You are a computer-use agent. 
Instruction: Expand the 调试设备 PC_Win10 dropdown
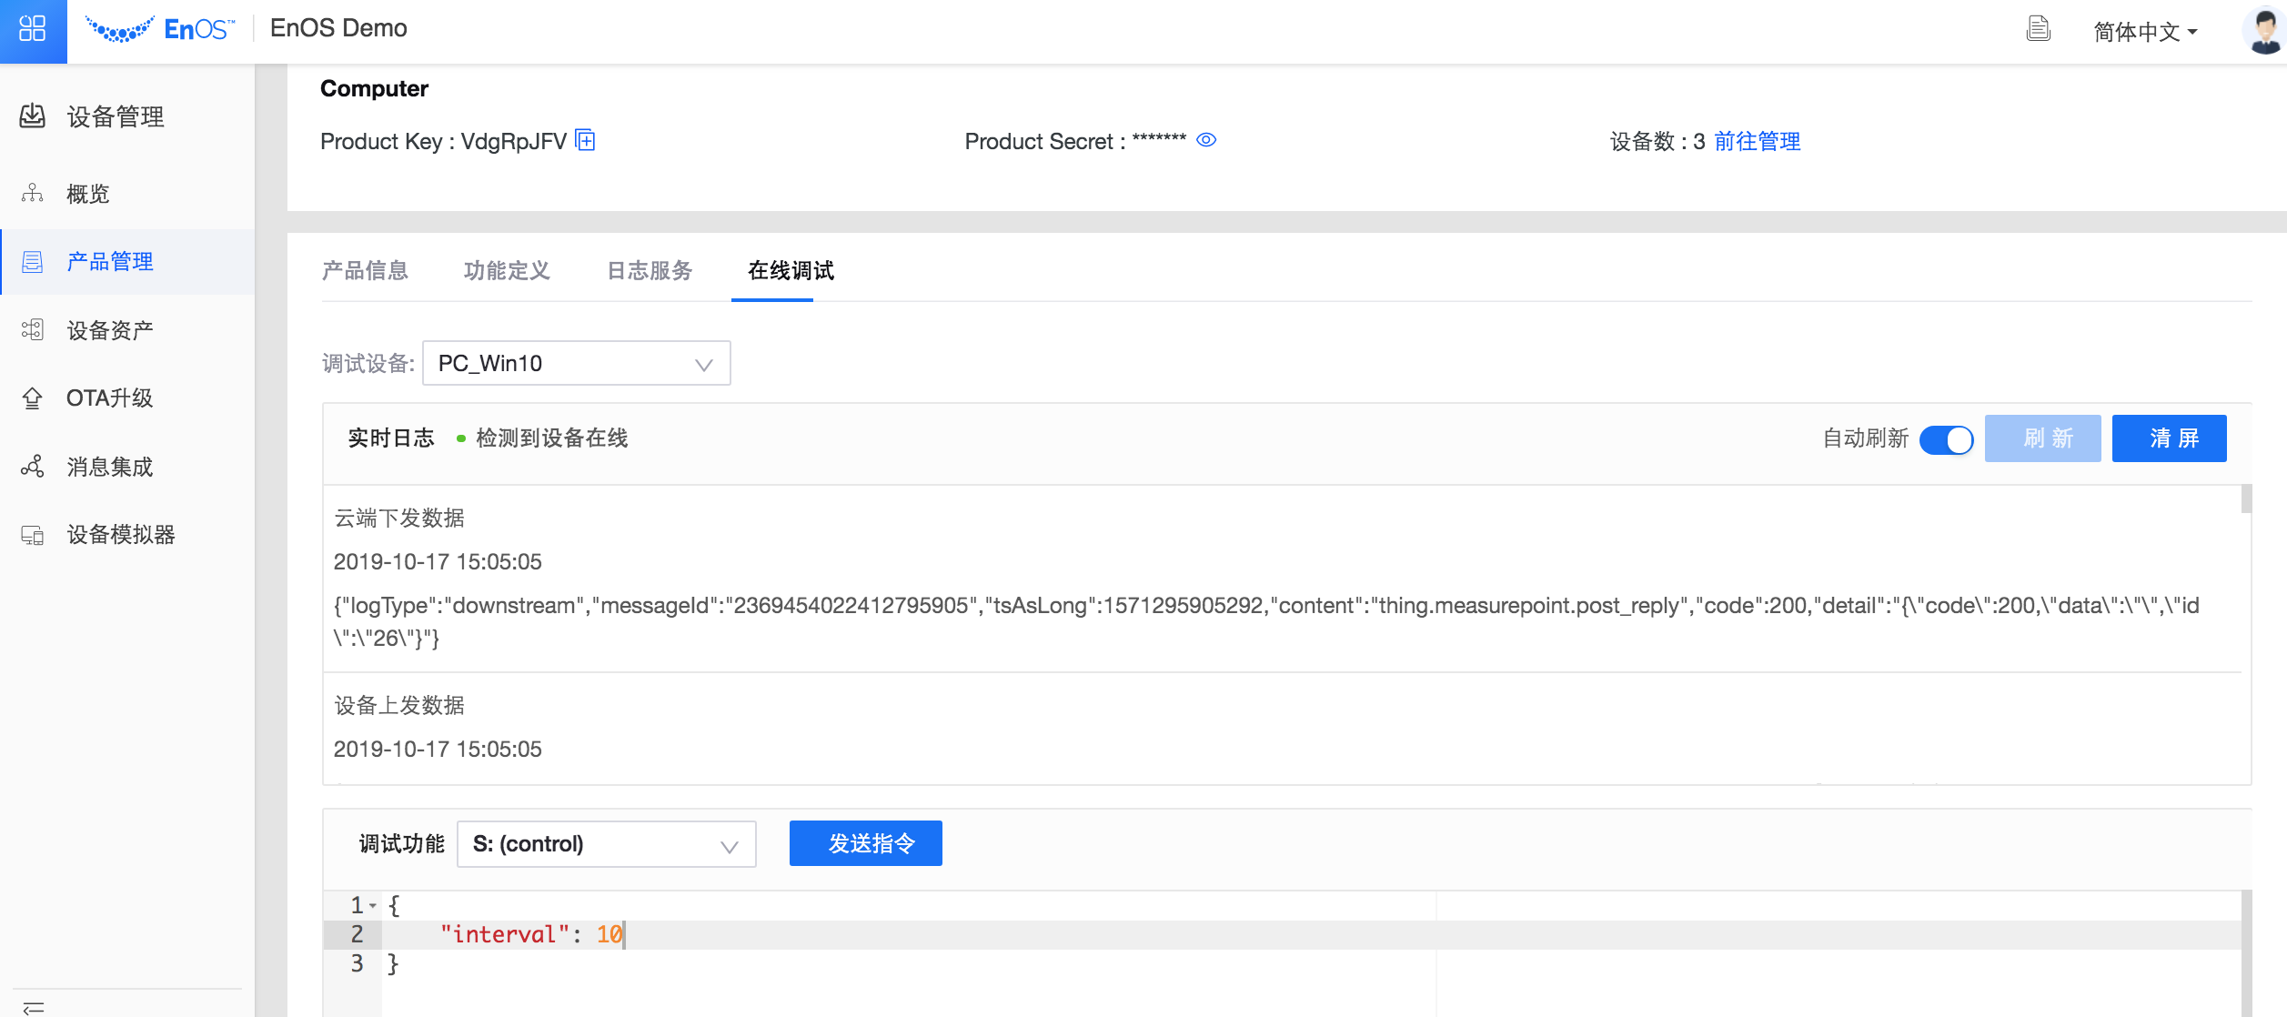pyautogui.click(x=576, y=364)
